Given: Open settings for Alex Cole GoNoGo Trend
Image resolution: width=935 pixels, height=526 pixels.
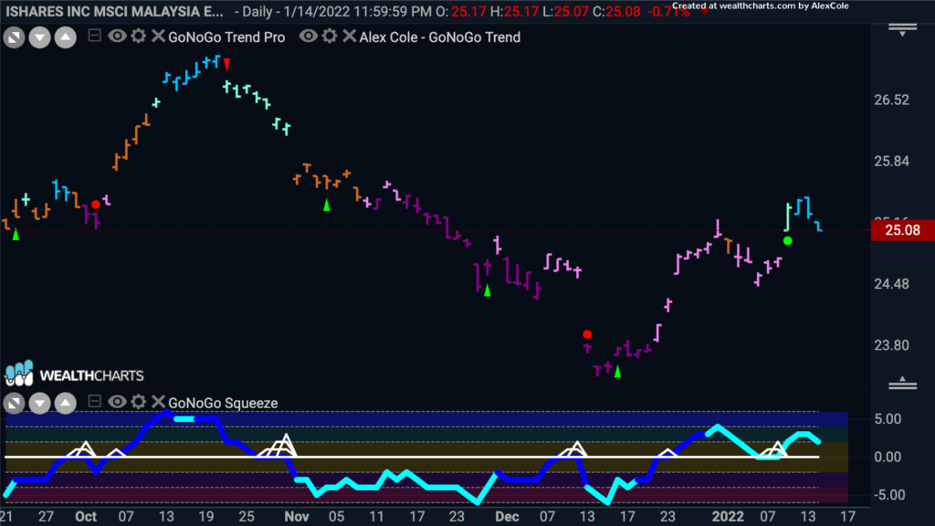Looking at the screenshot, I should pos(329,36).
